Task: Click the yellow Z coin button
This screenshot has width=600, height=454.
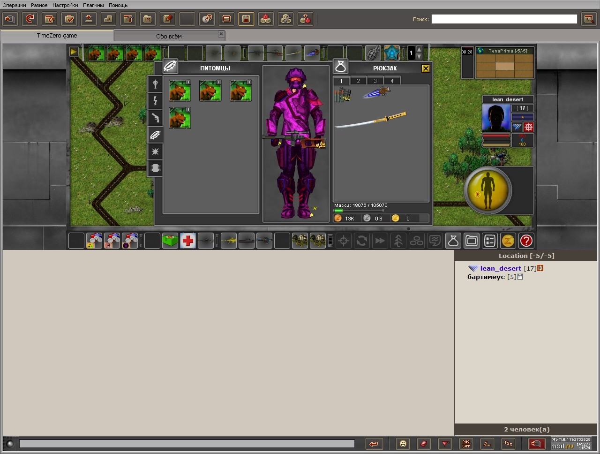Action: pos(508,241)
